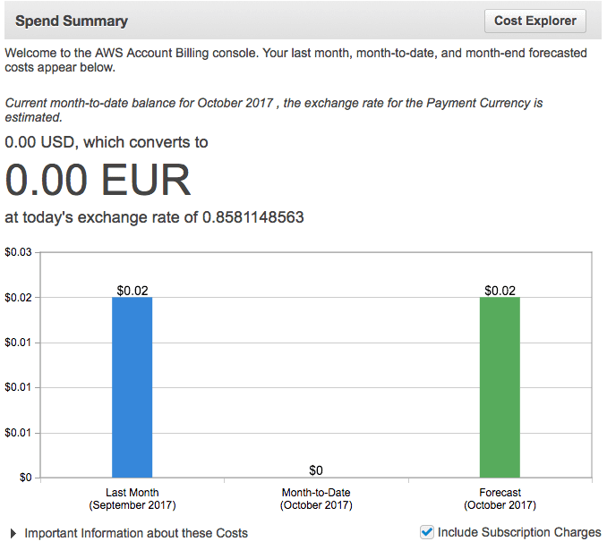This screenshot has width=607, height=550.
Task: Click the Welcome to AWS Account Billing paragraph
Action: pos(295,60)
